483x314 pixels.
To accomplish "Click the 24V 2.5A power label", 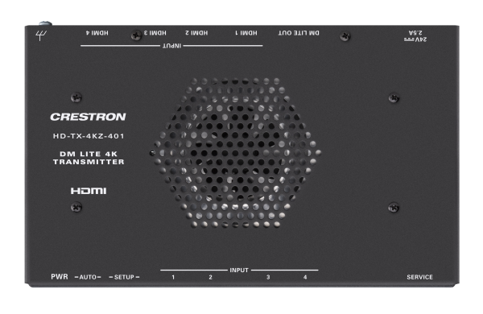I will click(415, 35).
